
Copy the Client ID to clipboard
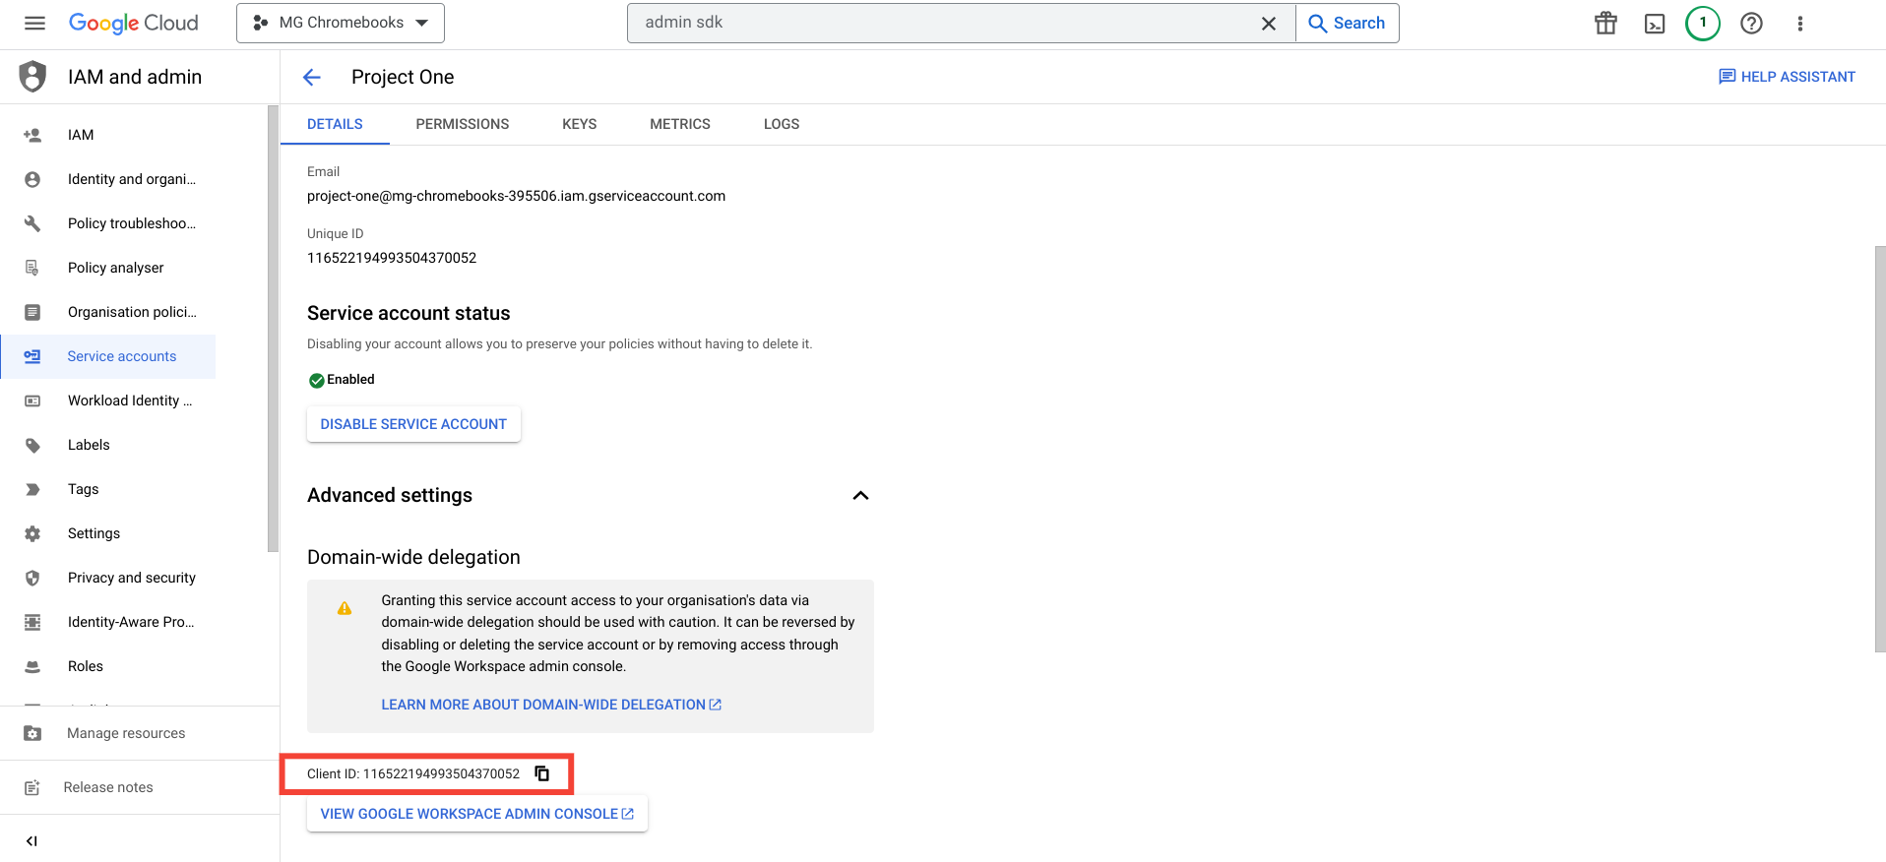(542, 773)
